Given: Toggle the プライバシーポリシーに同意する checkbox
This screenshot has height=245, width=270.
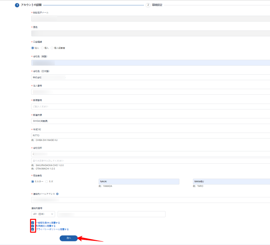Looking at the screenshot, I should tap(32, 229).
